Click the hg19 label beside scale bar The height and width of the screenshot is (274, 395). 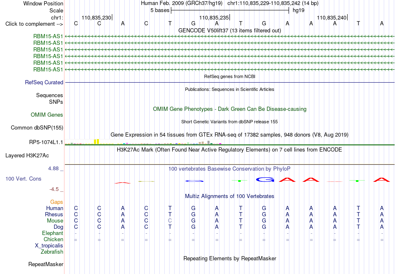coord(299,10)
